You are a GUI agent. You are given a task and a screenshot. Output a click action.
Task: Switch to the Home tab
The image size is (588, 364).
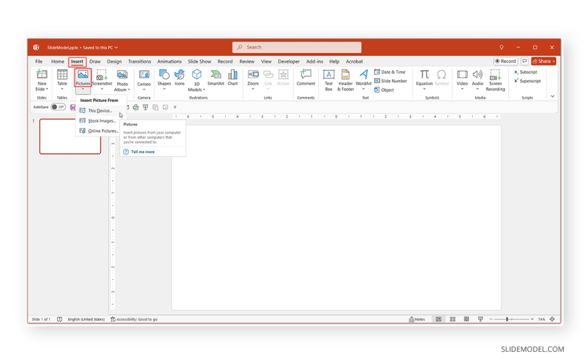click(x=57, y=61)
